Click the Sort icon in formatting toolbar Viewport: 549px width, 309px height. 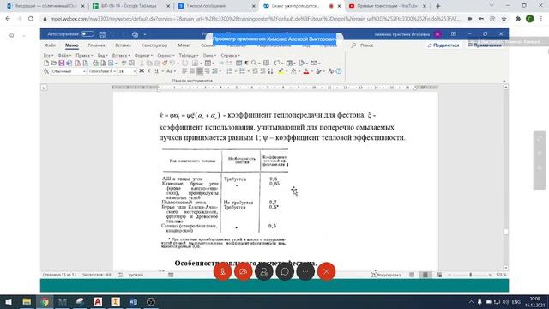[x=270, y=71]
